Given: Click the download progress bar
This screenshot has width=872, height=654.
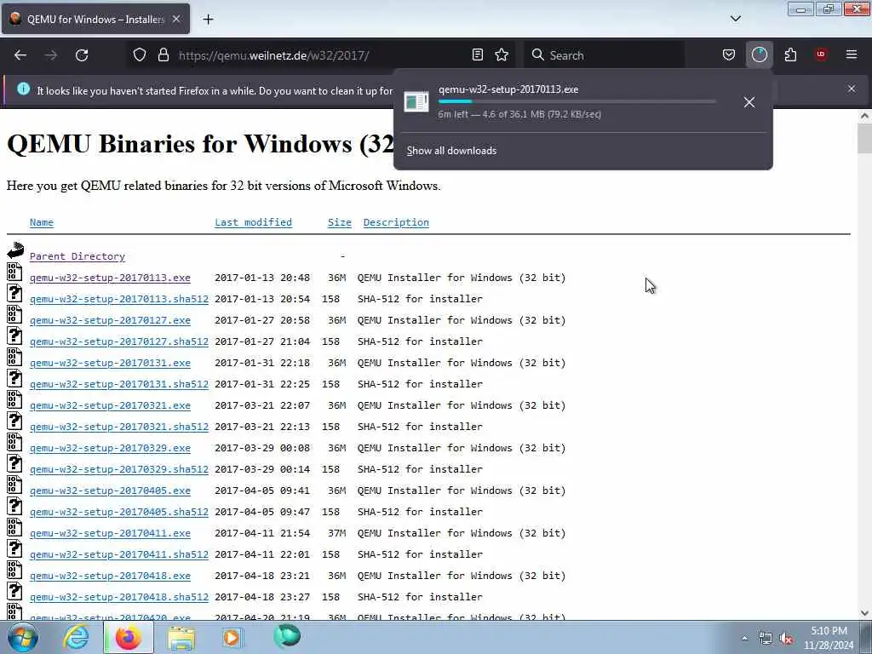Looking at the screenshot, I should pos(577,102).
